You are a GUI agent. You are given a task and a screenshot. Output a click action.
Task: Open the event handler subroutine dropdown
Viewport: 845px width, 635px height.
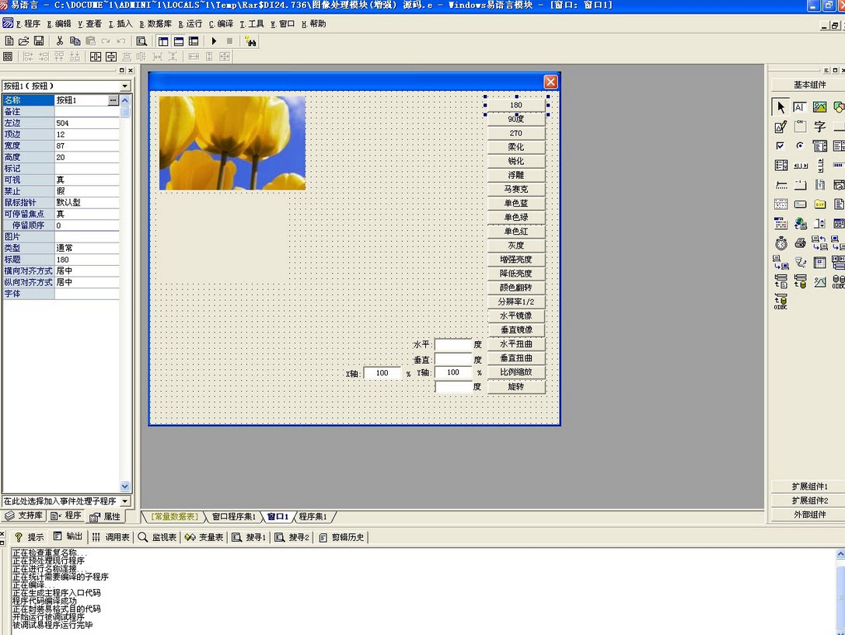125,501
